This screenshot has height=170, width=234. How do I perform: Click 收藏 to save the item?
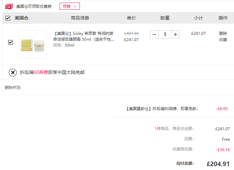click(x=223, y=40)
